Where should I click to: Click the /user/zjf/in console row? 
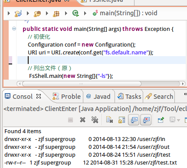[x=85, y=139]
